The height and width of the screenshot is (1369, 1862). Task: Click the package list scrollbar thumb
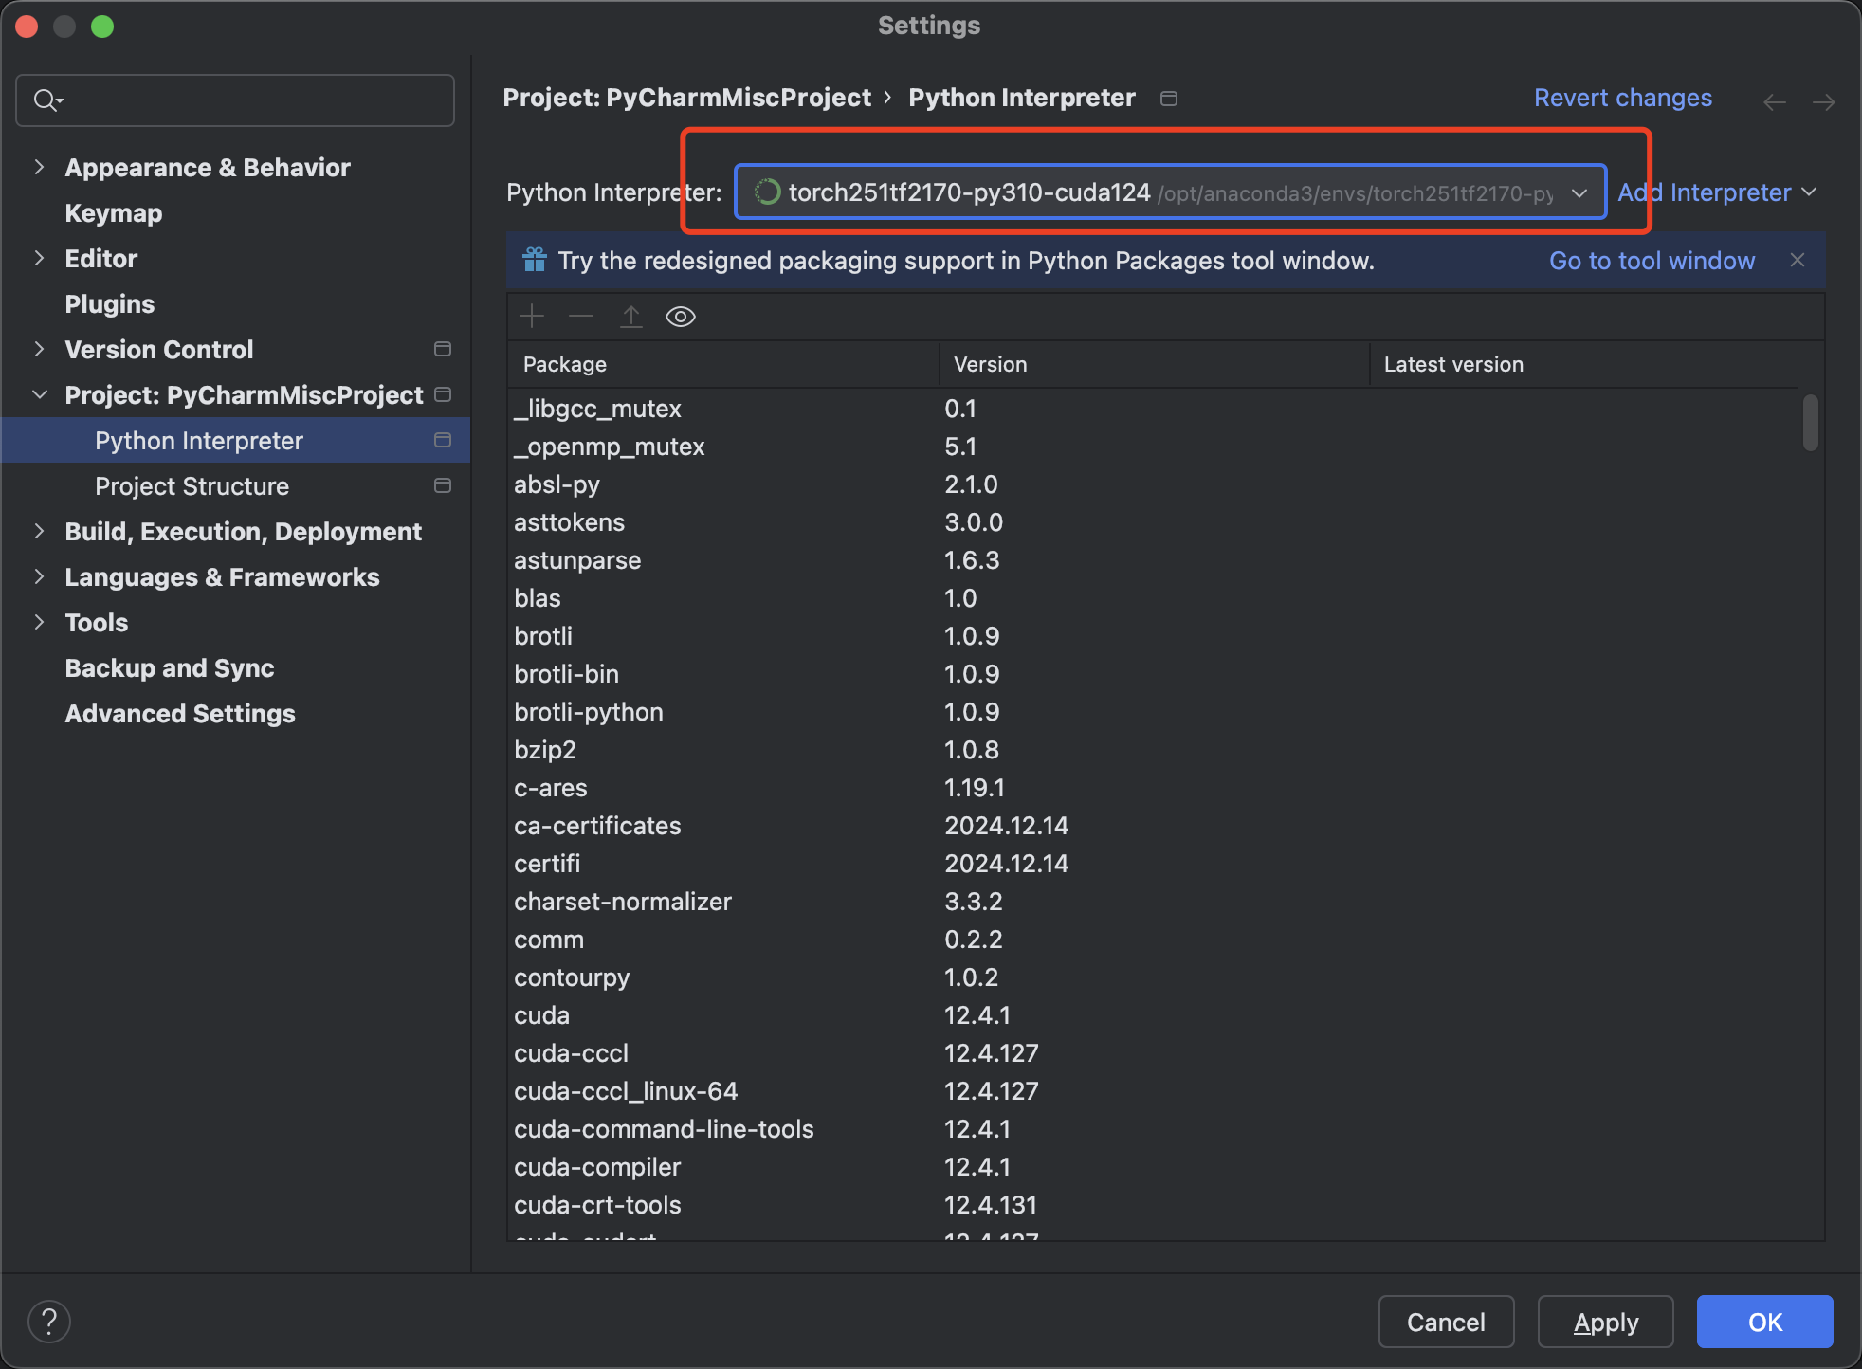(1811, 423)
